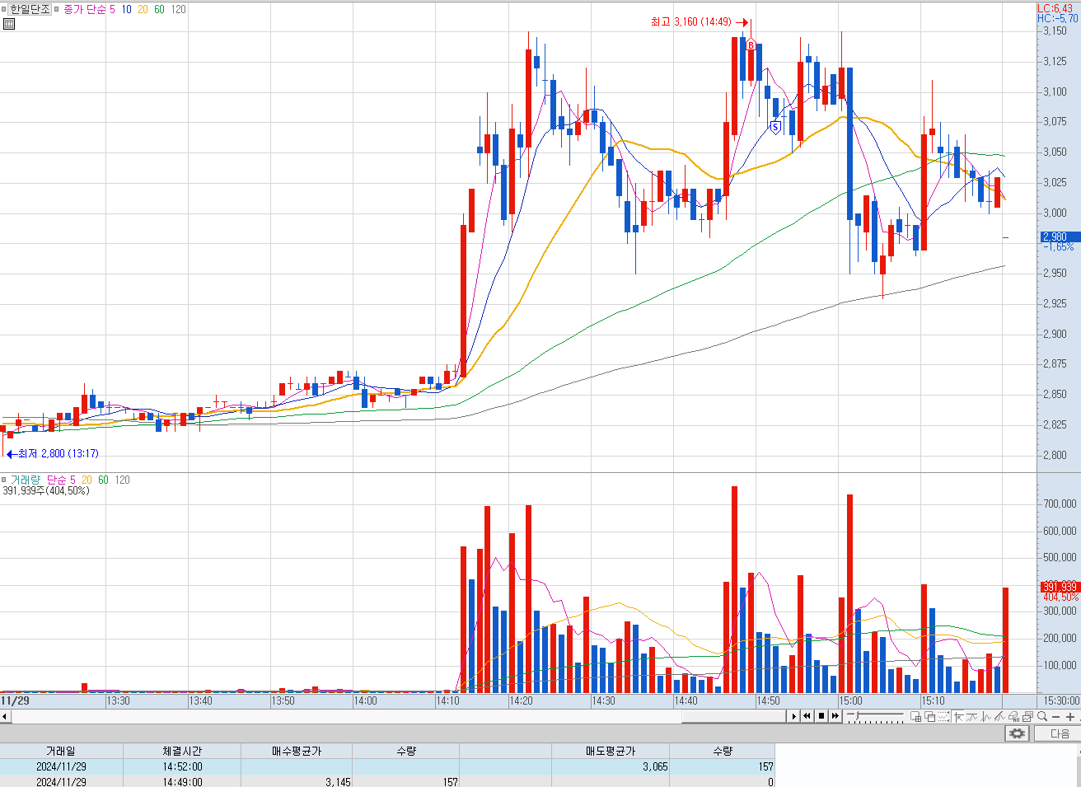This screenshot has width=1081, height=787.
Task: Click the B buy marker on the chart
Action: [751, 45]
